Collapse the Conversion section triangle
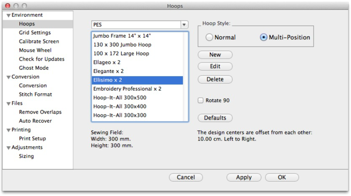Viewport: 351px width, 196px height. coord(8,77)
